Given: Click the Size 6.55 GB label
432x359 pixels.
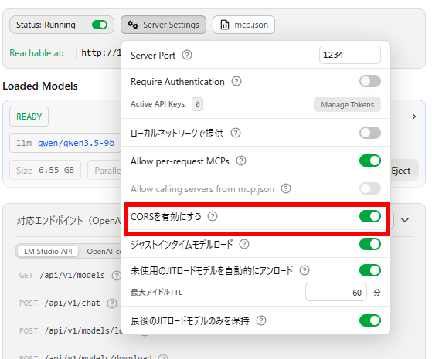Looking at the screenshot, I should [45, 170].
